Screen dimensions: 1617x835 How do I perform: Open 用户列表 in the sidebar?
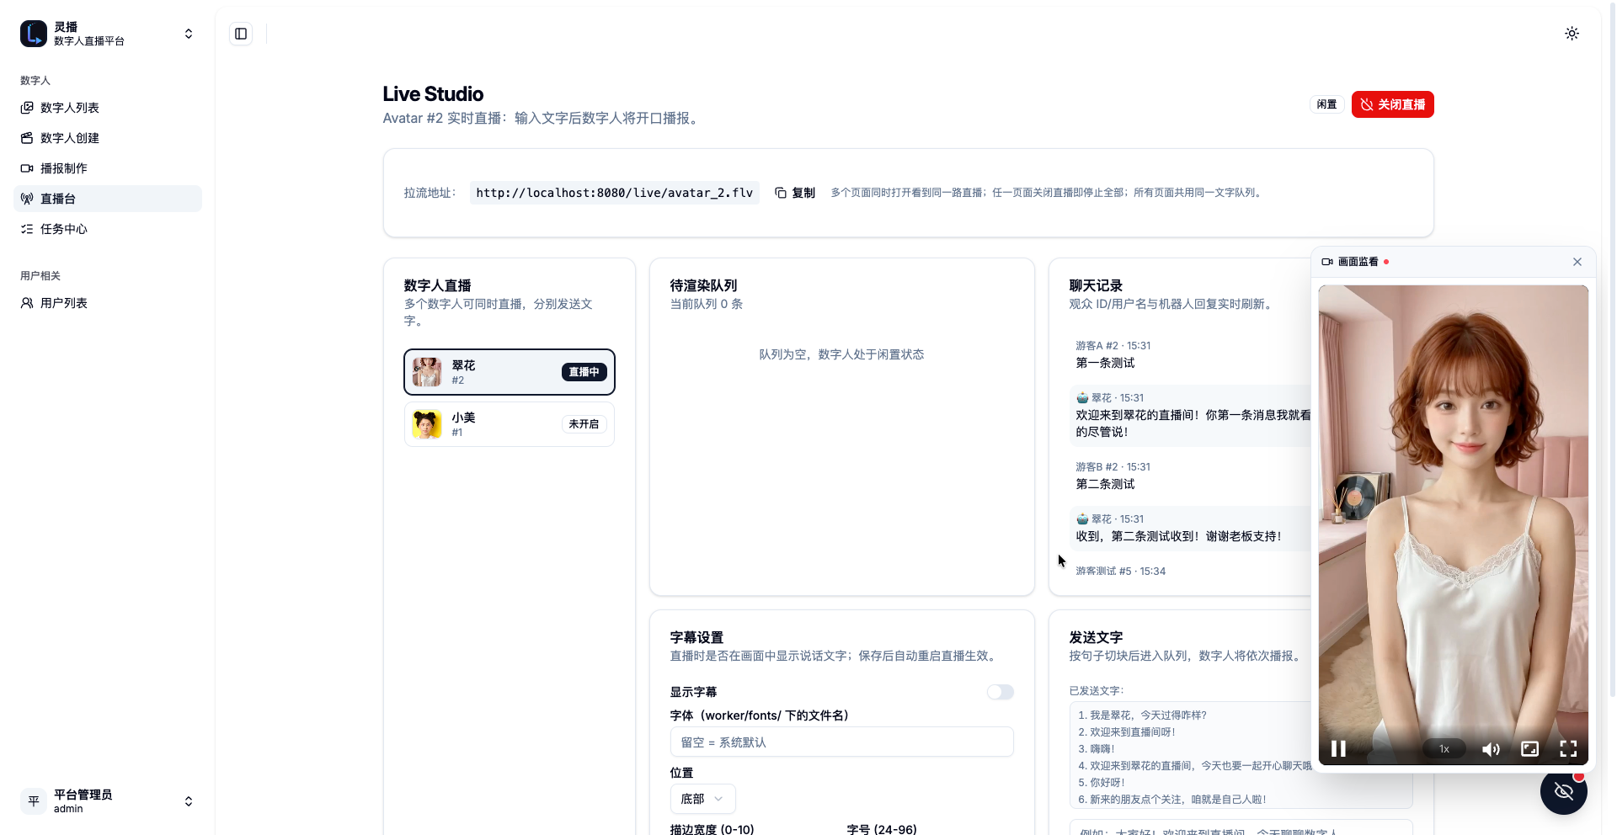[x=108, y=303]
